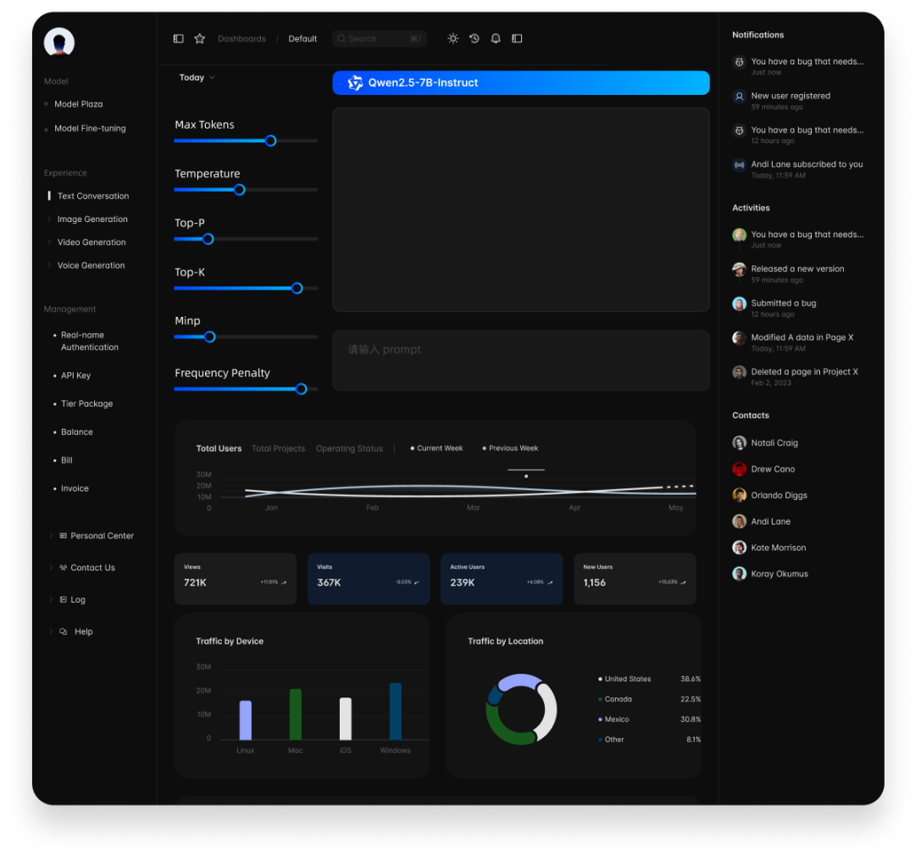This screenshot has width=915, height=856.
Task: Click Natali Craig contact avatar
Action: pos(740,442)
